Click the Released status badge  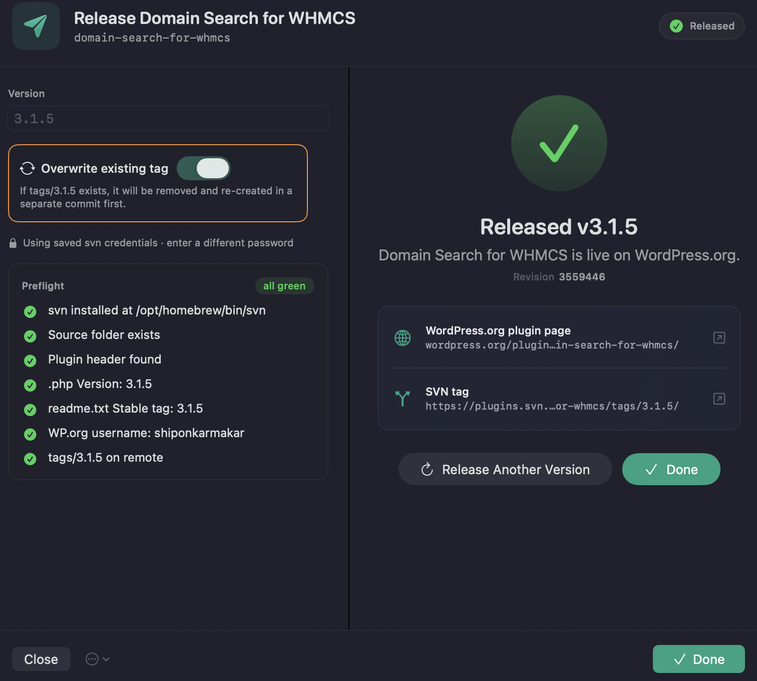[x=702, y=26]
